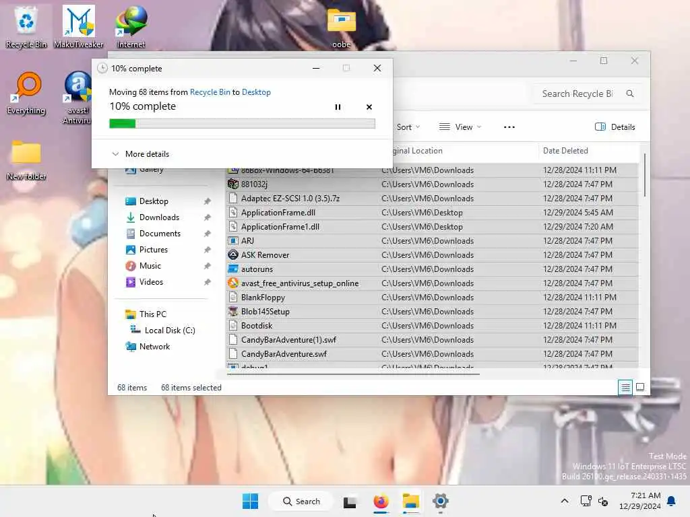The height and width of the screenshot is (517, 690).
Task: Launch the avast! Antivirus shortcut
Action: [x=77, y=98]
